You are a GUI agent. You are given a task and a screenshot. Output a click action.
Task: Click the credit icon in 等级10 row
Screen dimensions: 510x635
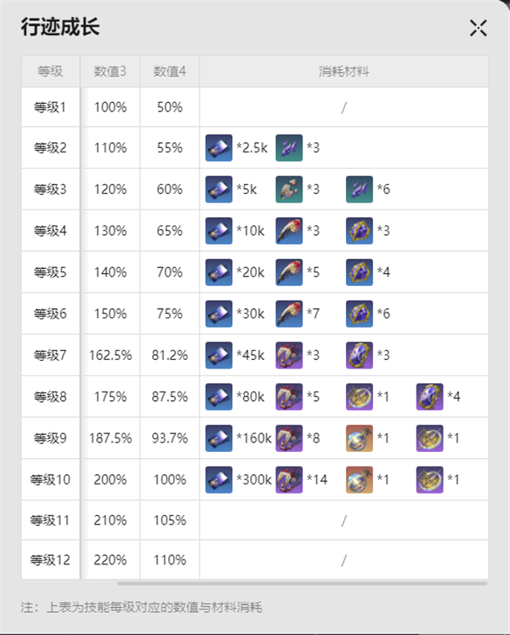coord(219,480)
